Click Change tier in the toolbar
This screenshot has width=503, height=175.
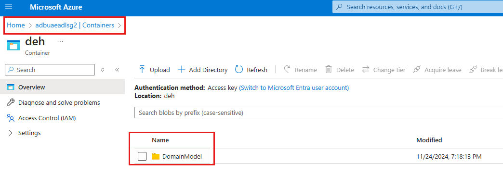click(x=384, y=70)
